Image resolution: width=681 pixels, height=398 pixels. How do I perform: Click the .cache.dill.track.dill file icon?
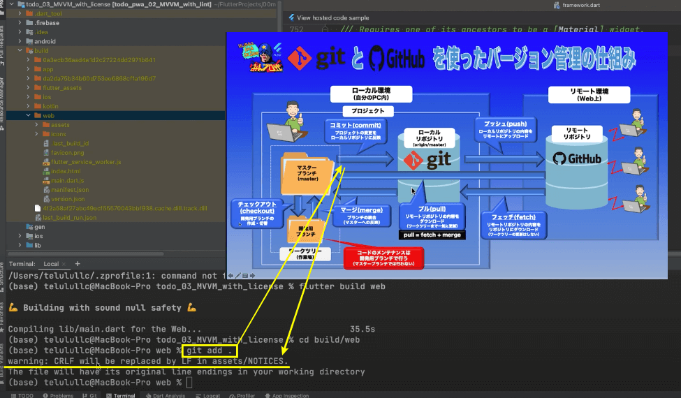[x=38, y=208]
